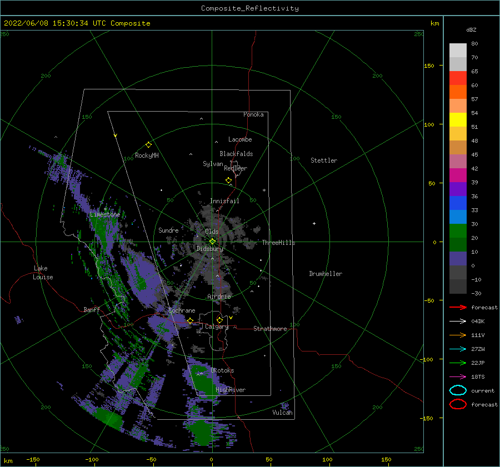Click the RockyMH label

(147, 155)
